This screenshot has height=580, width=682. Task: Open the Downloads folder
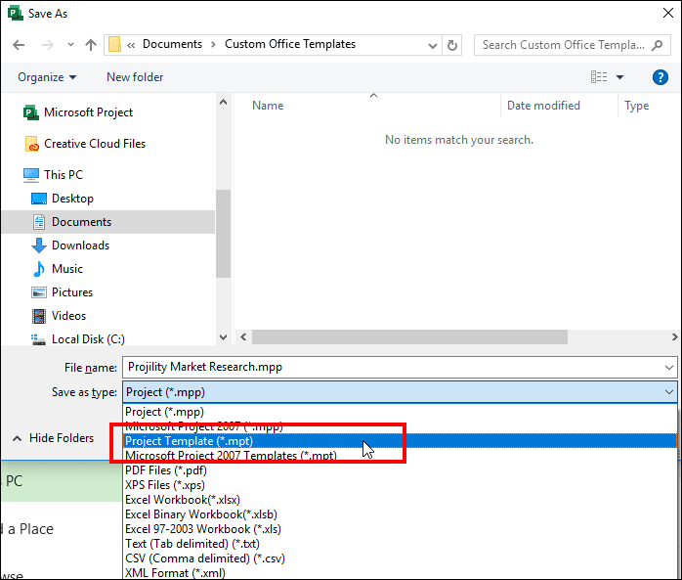pos(80,245)
